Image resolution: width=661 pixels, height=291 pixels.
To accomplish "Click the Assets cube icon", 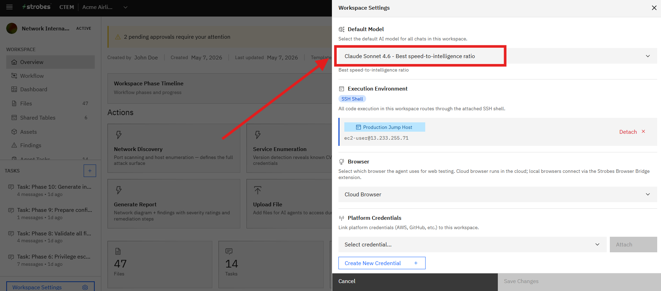I will tap(14, 132).
